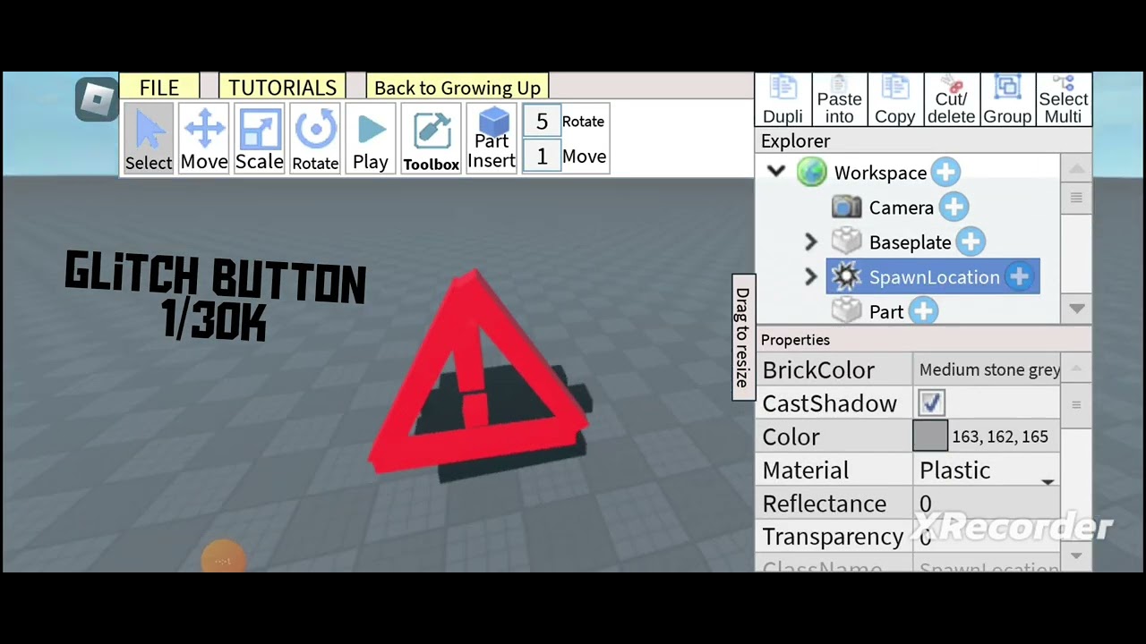
Task: Click the Reflectance value field
Action: click(987, 504)
